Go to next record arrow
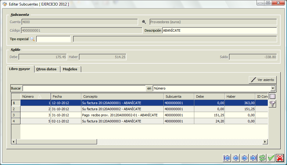The width and height of the screenshot is (287, 165). click(x=245, y=158)
